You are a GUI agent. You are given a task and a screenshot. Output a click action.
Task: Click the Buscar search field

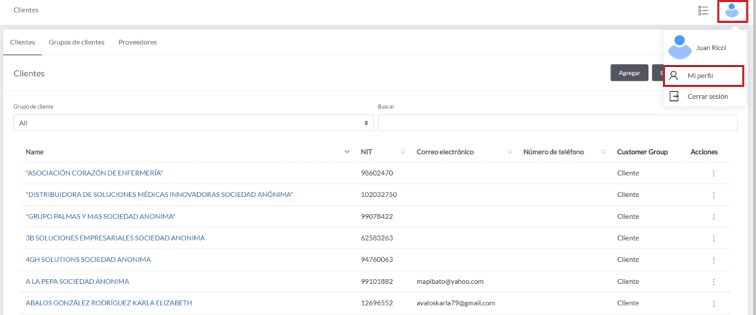(x=557, y=123)
